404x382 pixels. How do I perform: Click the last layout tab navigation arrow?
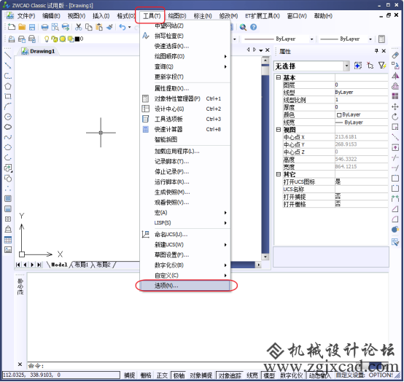tap(39, 265)
